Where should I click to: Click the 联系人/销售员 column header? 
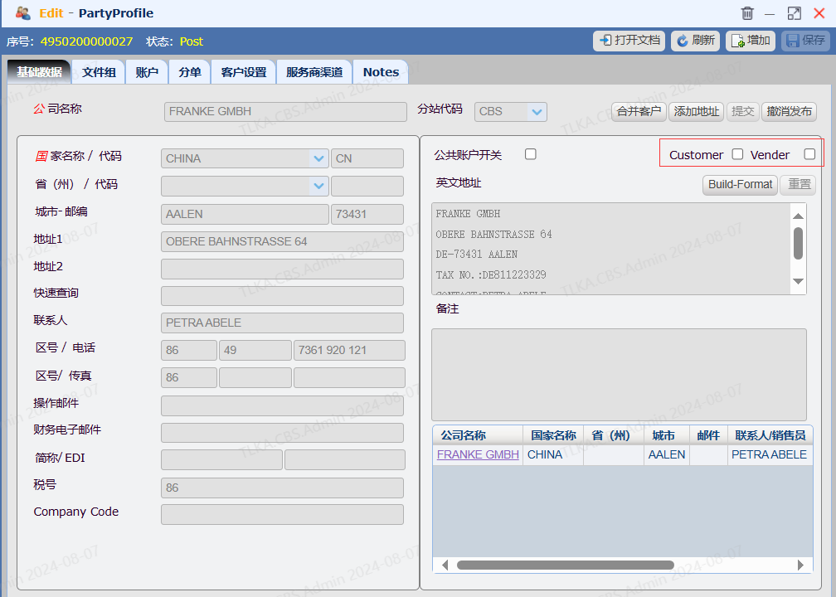pos(770,435)
